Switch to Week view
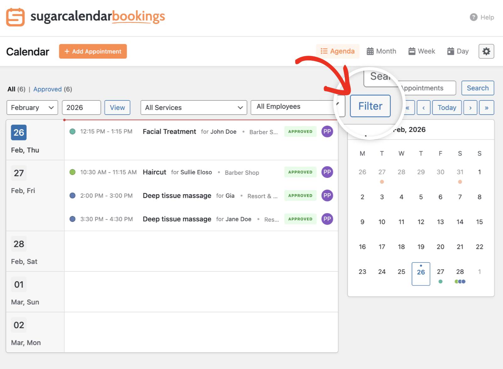The width and height of the screenshot is (503, 369). (422, 51)
